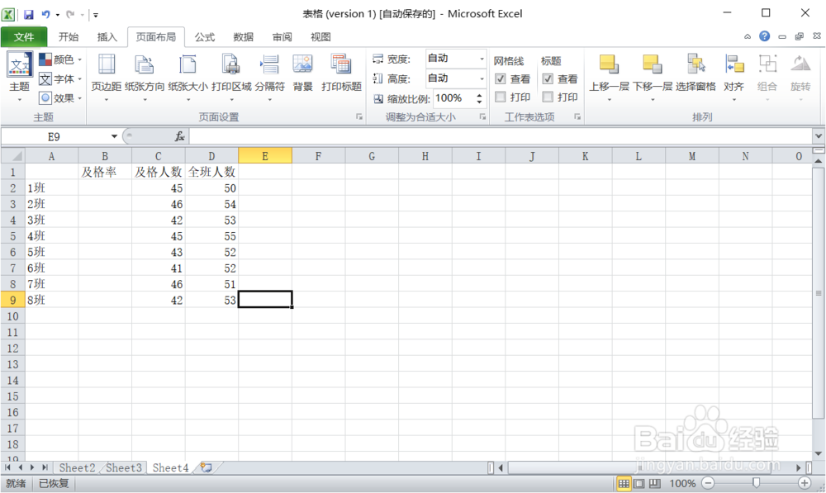Click zoom out minus button

tap(708, 483)
